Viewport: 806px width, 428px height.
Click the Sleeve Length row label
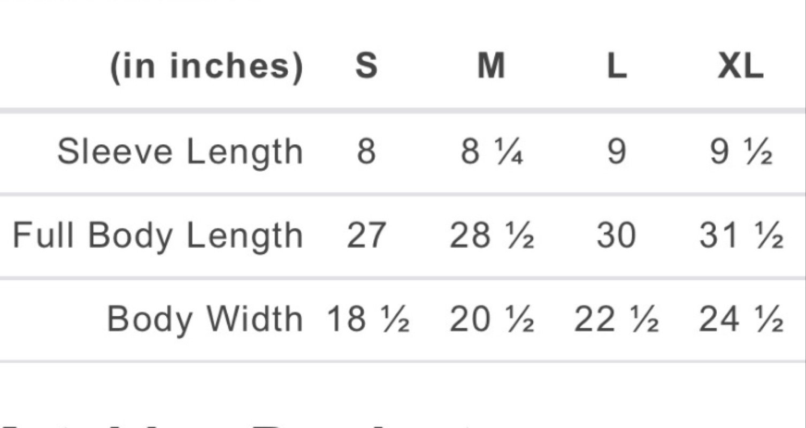(x=180, y=152)
